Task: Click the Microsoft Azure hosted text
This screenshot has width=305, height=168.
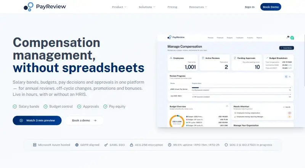Action: (54, 145)
